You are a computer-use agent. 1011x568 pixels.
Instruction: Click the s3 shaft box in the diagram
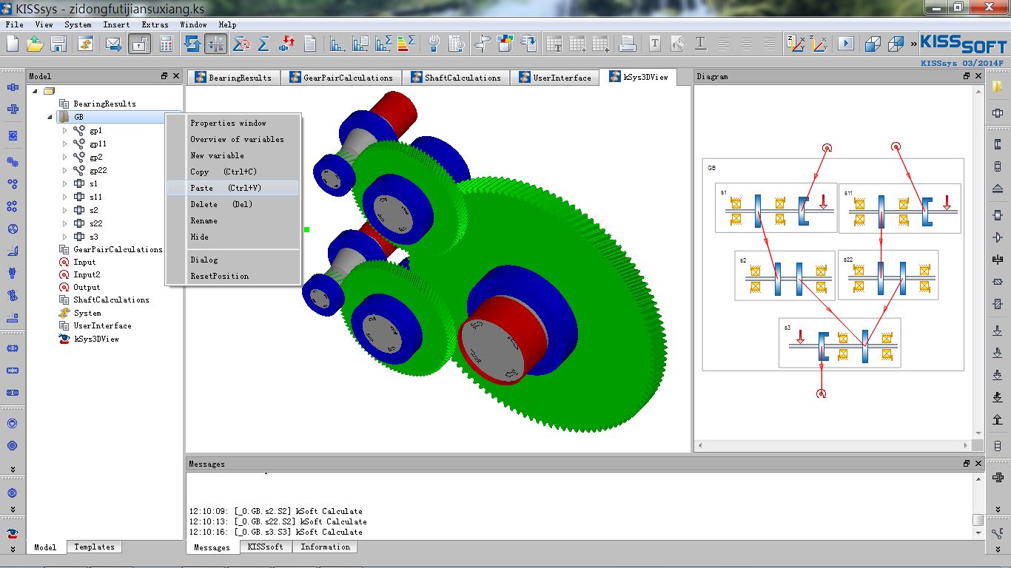click(x=840, y=342)
